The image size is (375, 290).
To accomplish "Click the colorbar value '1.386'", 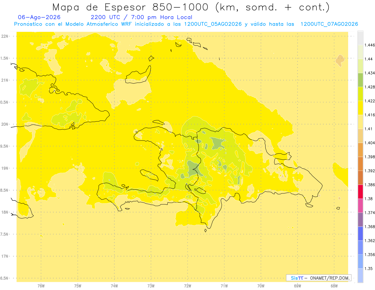I will coord(369,185).
